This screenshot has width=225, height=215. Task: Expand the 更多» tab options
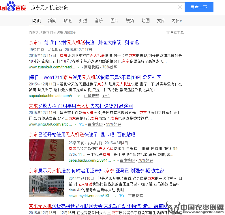177,20
